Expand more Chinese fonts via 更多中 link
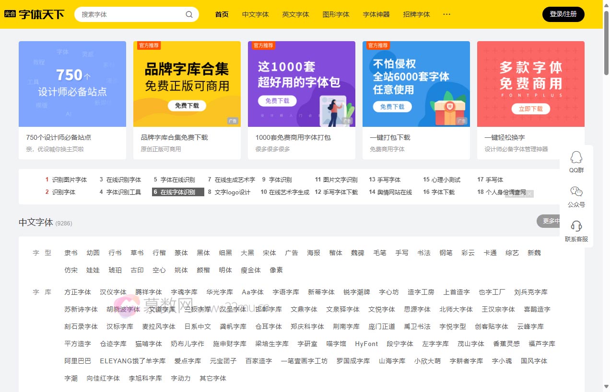The height and width of the screenshot is (392, 610). coord(551,221)
